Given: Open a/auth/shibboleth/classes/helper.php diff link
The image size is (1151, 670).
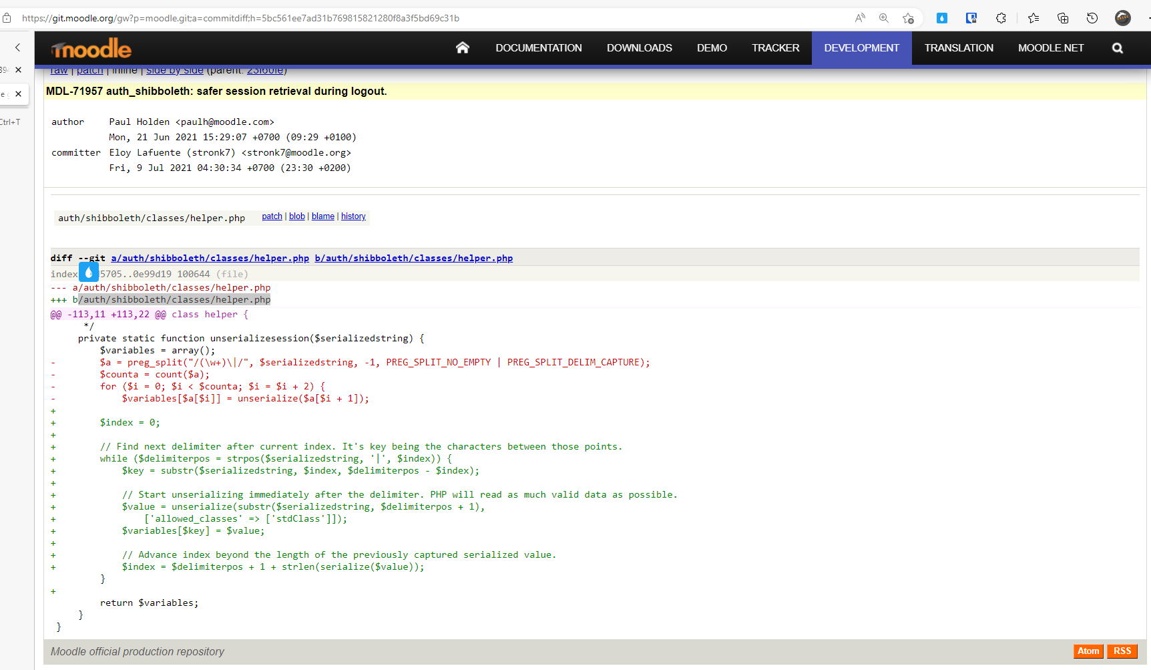Looking at the screenshot, I should coord(210,258).
